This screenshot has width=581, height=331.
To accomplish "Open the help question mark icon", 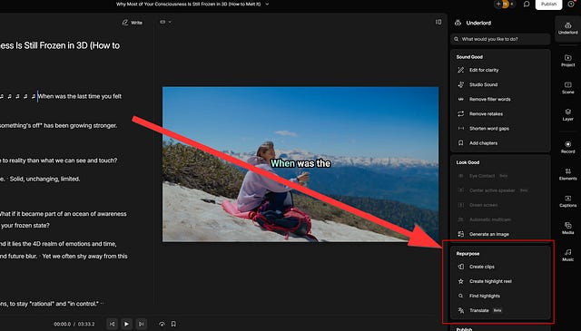I will 571,4.
